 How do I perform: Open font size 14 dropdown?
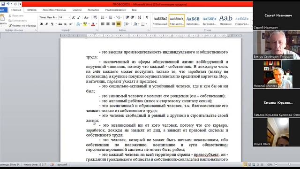[x=69, y=17]
